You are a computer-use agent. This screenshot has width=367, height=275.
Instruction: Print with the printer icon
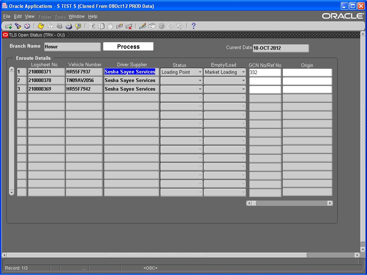pyautogui.click(x=69, y=26)
